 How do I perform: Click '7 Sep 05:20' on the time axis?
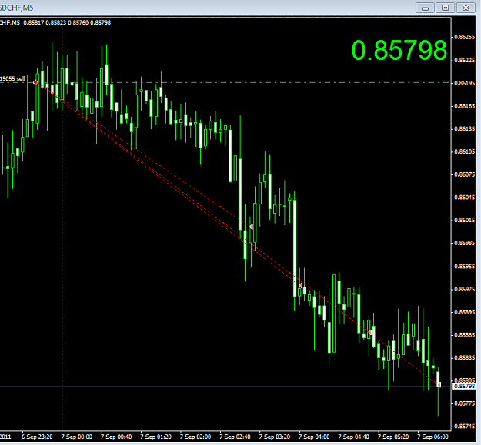coord(393,437)
